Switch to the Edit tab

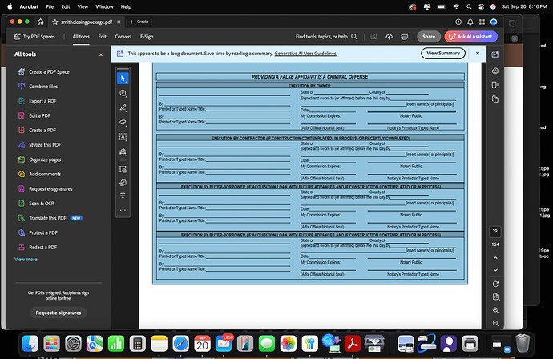click(103, 37)
